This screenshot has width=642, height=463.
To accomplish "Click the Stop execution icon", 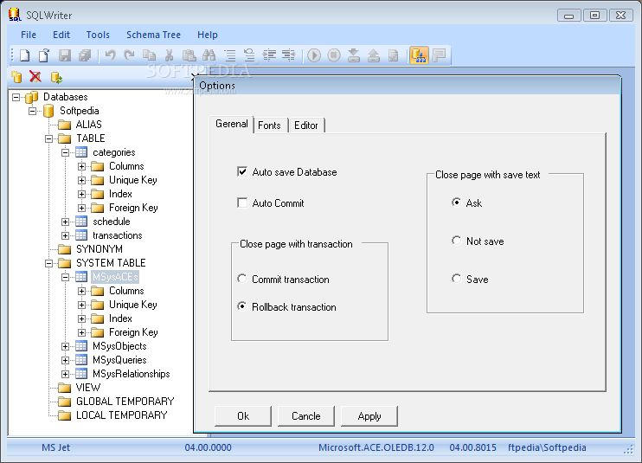I will click(x=334, y=55).
